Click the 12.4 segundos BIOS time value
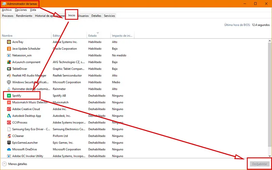The height and width of the screenshot is (170, 272). pyautogui.click(x=261, y=25)
